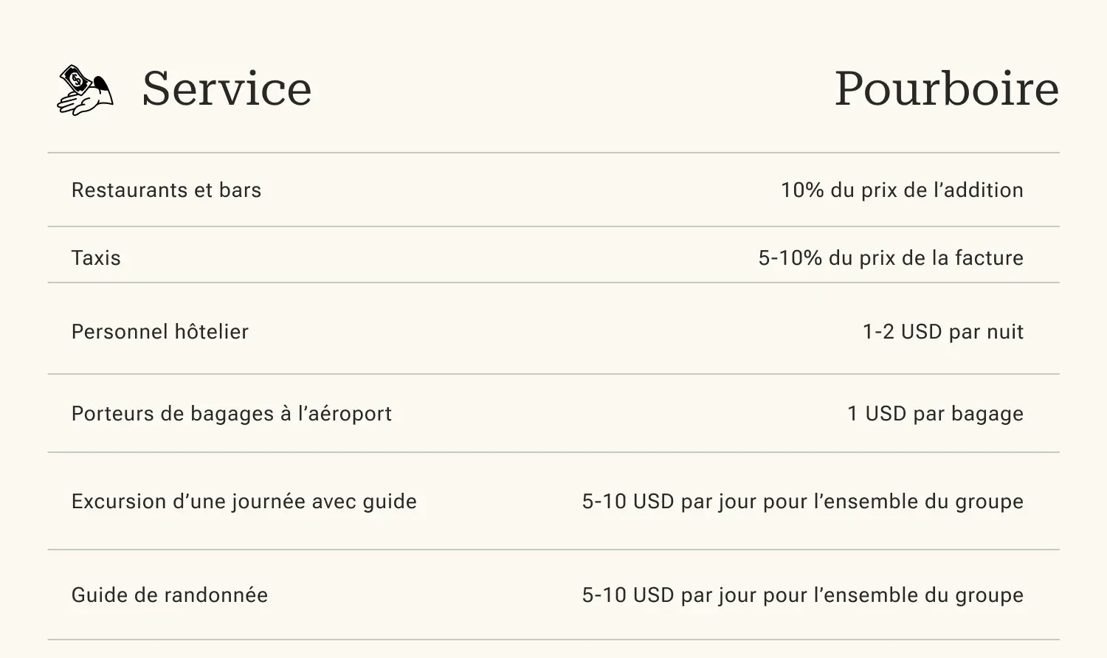This screenshot has height=658, width=1107.
Task: Click the 5-10% du prix de la facture value
Action: [891, 258]
